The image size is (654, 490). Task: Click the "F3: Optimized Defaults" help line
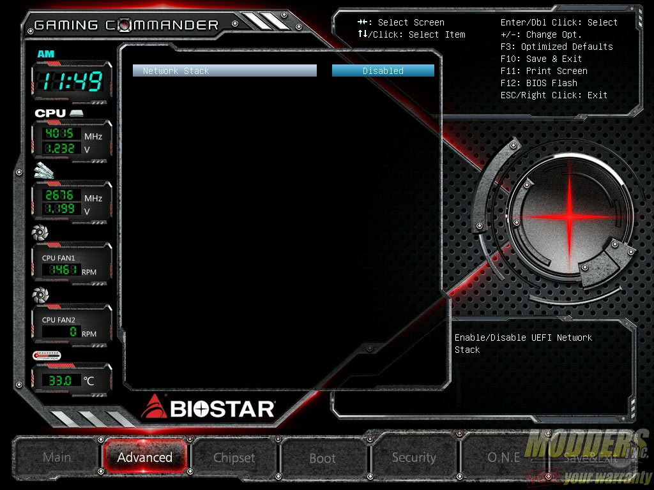click(556, 47)
